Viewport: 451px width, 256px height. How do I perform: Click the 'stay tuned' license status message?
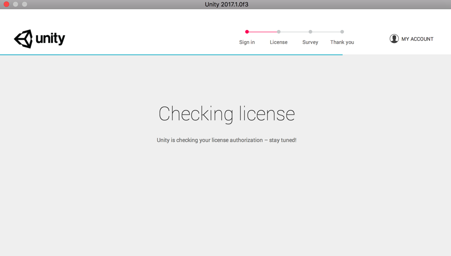coord(227,140)
